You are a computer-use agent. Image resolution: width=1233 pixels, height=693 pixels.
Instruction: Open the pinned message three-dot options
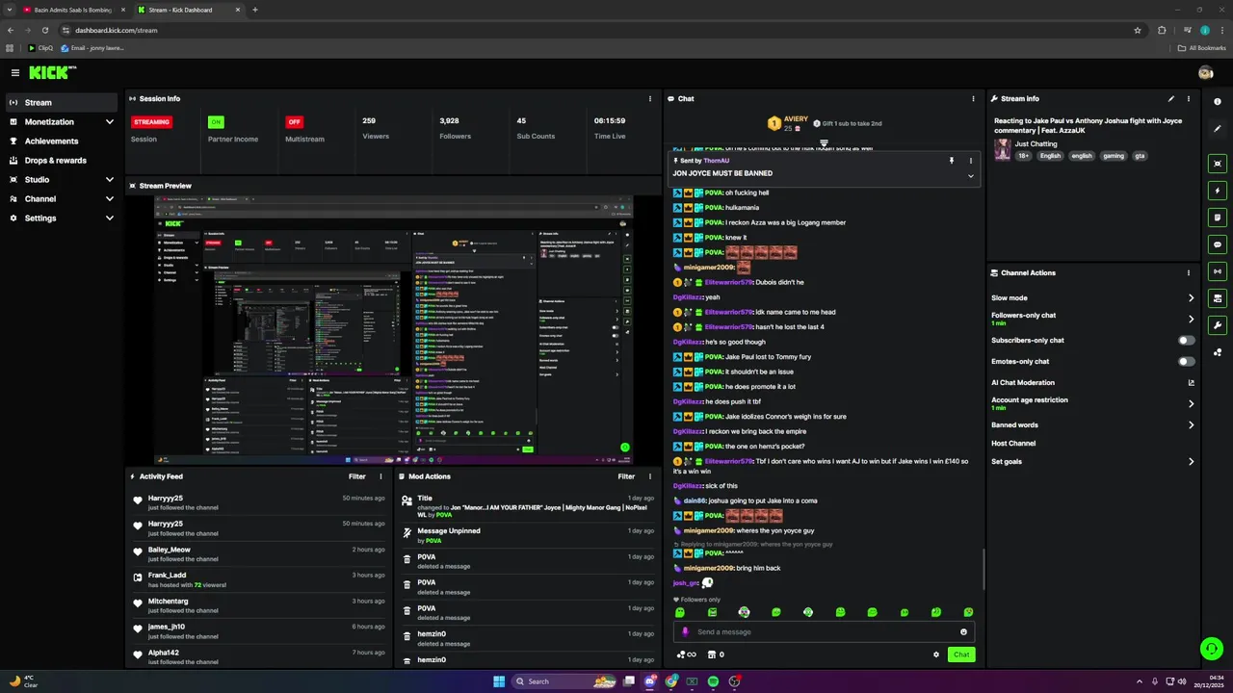pos(971,161)
